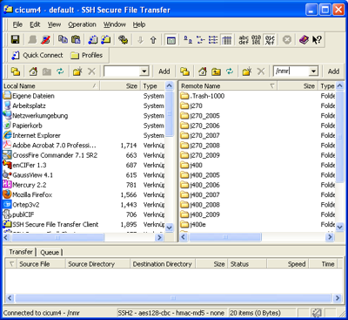
Task: Open a New Terminal window icon
Action: click(93, 39)
